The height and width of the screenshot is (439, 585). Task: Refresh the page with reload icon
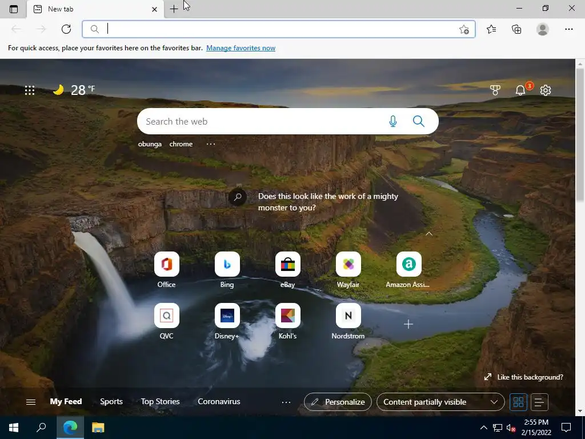[x=66, y=29]
